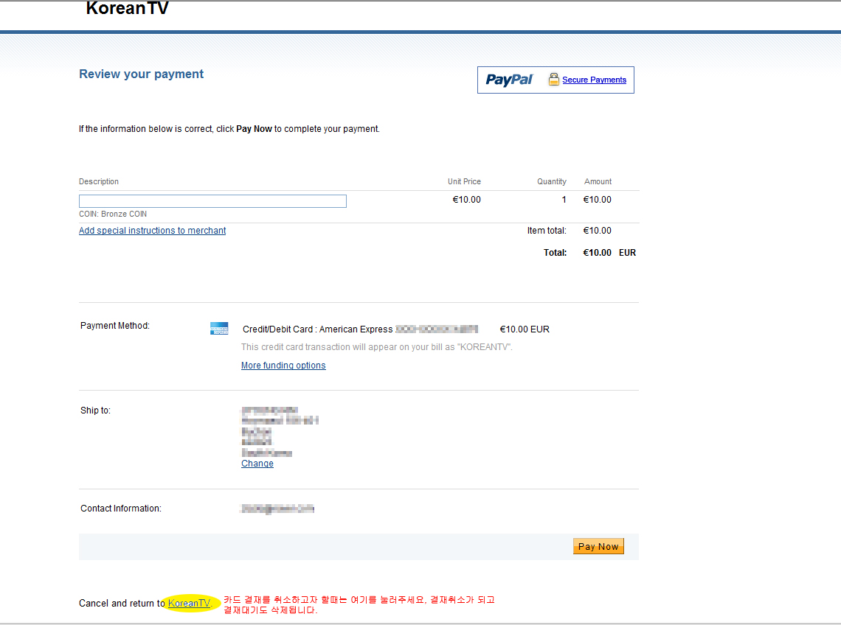This screenshot has height=625, width=841.
Task: Click the Payment Method €10.00 EUR amount
Action: pos(525,329)
